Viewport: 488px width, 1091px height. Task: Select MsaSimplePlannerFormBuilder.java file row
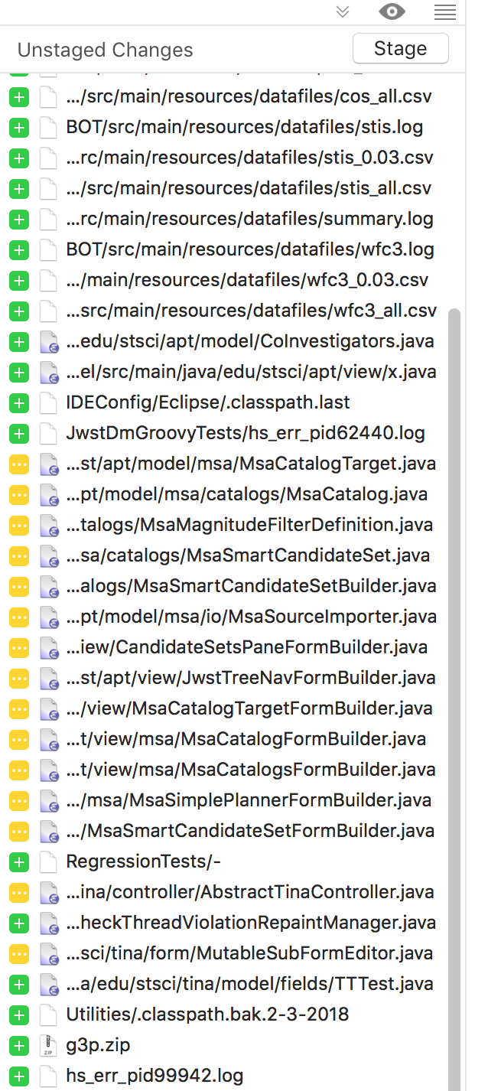249,801
